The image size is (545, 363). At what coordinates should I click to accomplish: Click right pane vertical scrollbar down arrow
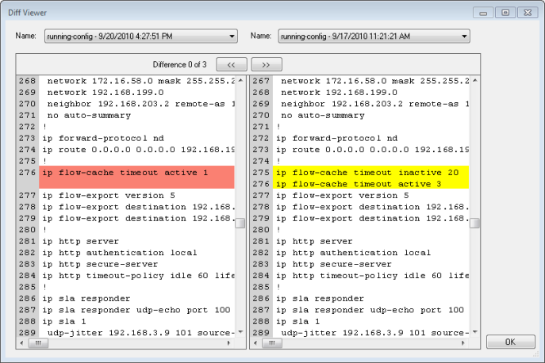click(x=474, y=332)
